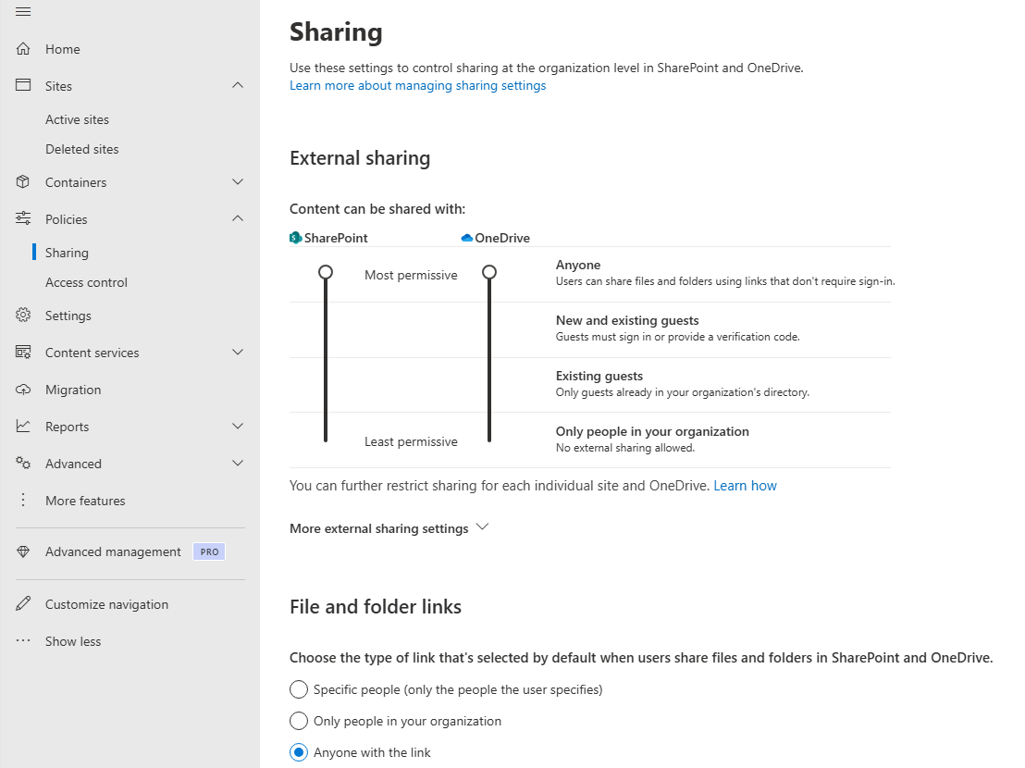The width and height of the screenshot is (1025, 768).
Task: Click the Advanced management diamond icon
Action: pos(23,551)
